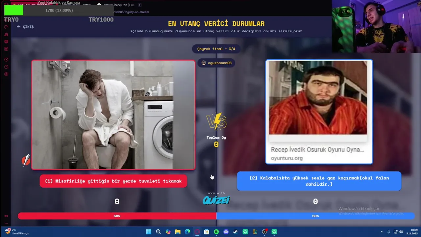Click the webcam overlay of the streamer
The height and width of the screenshot is (237, 421).
tap(376, 26)
